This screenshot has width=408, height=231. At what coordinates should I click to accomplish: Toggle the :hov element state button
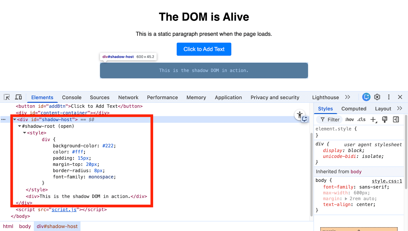click(349, 119)
